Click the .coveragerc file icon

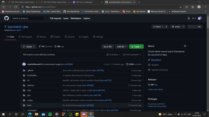24,110
